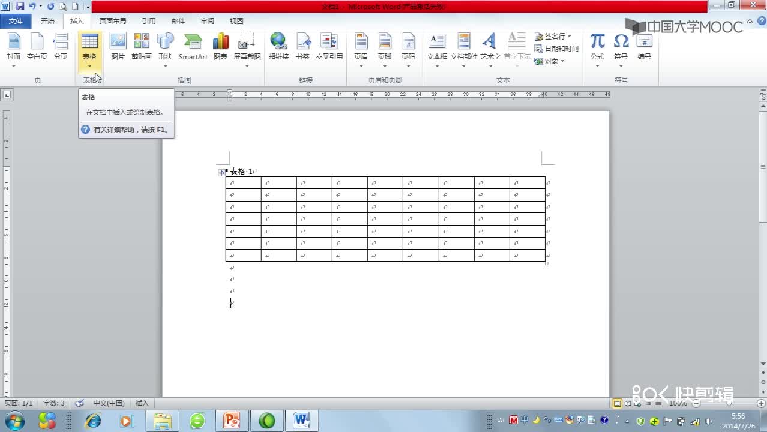Image resolution: width=767 pixels, height=432 pixels.
Task: Insert a symbol (符号)
Action: click(x=621, y=49)
